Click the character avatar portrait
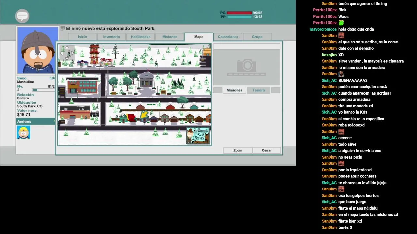The width and height of the screenshot is (417, 234). 37,50
